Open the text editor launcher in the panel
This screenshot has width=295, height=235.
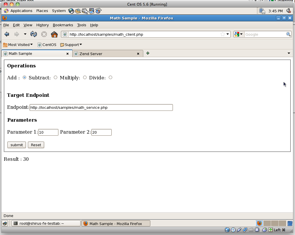[85, 11]
